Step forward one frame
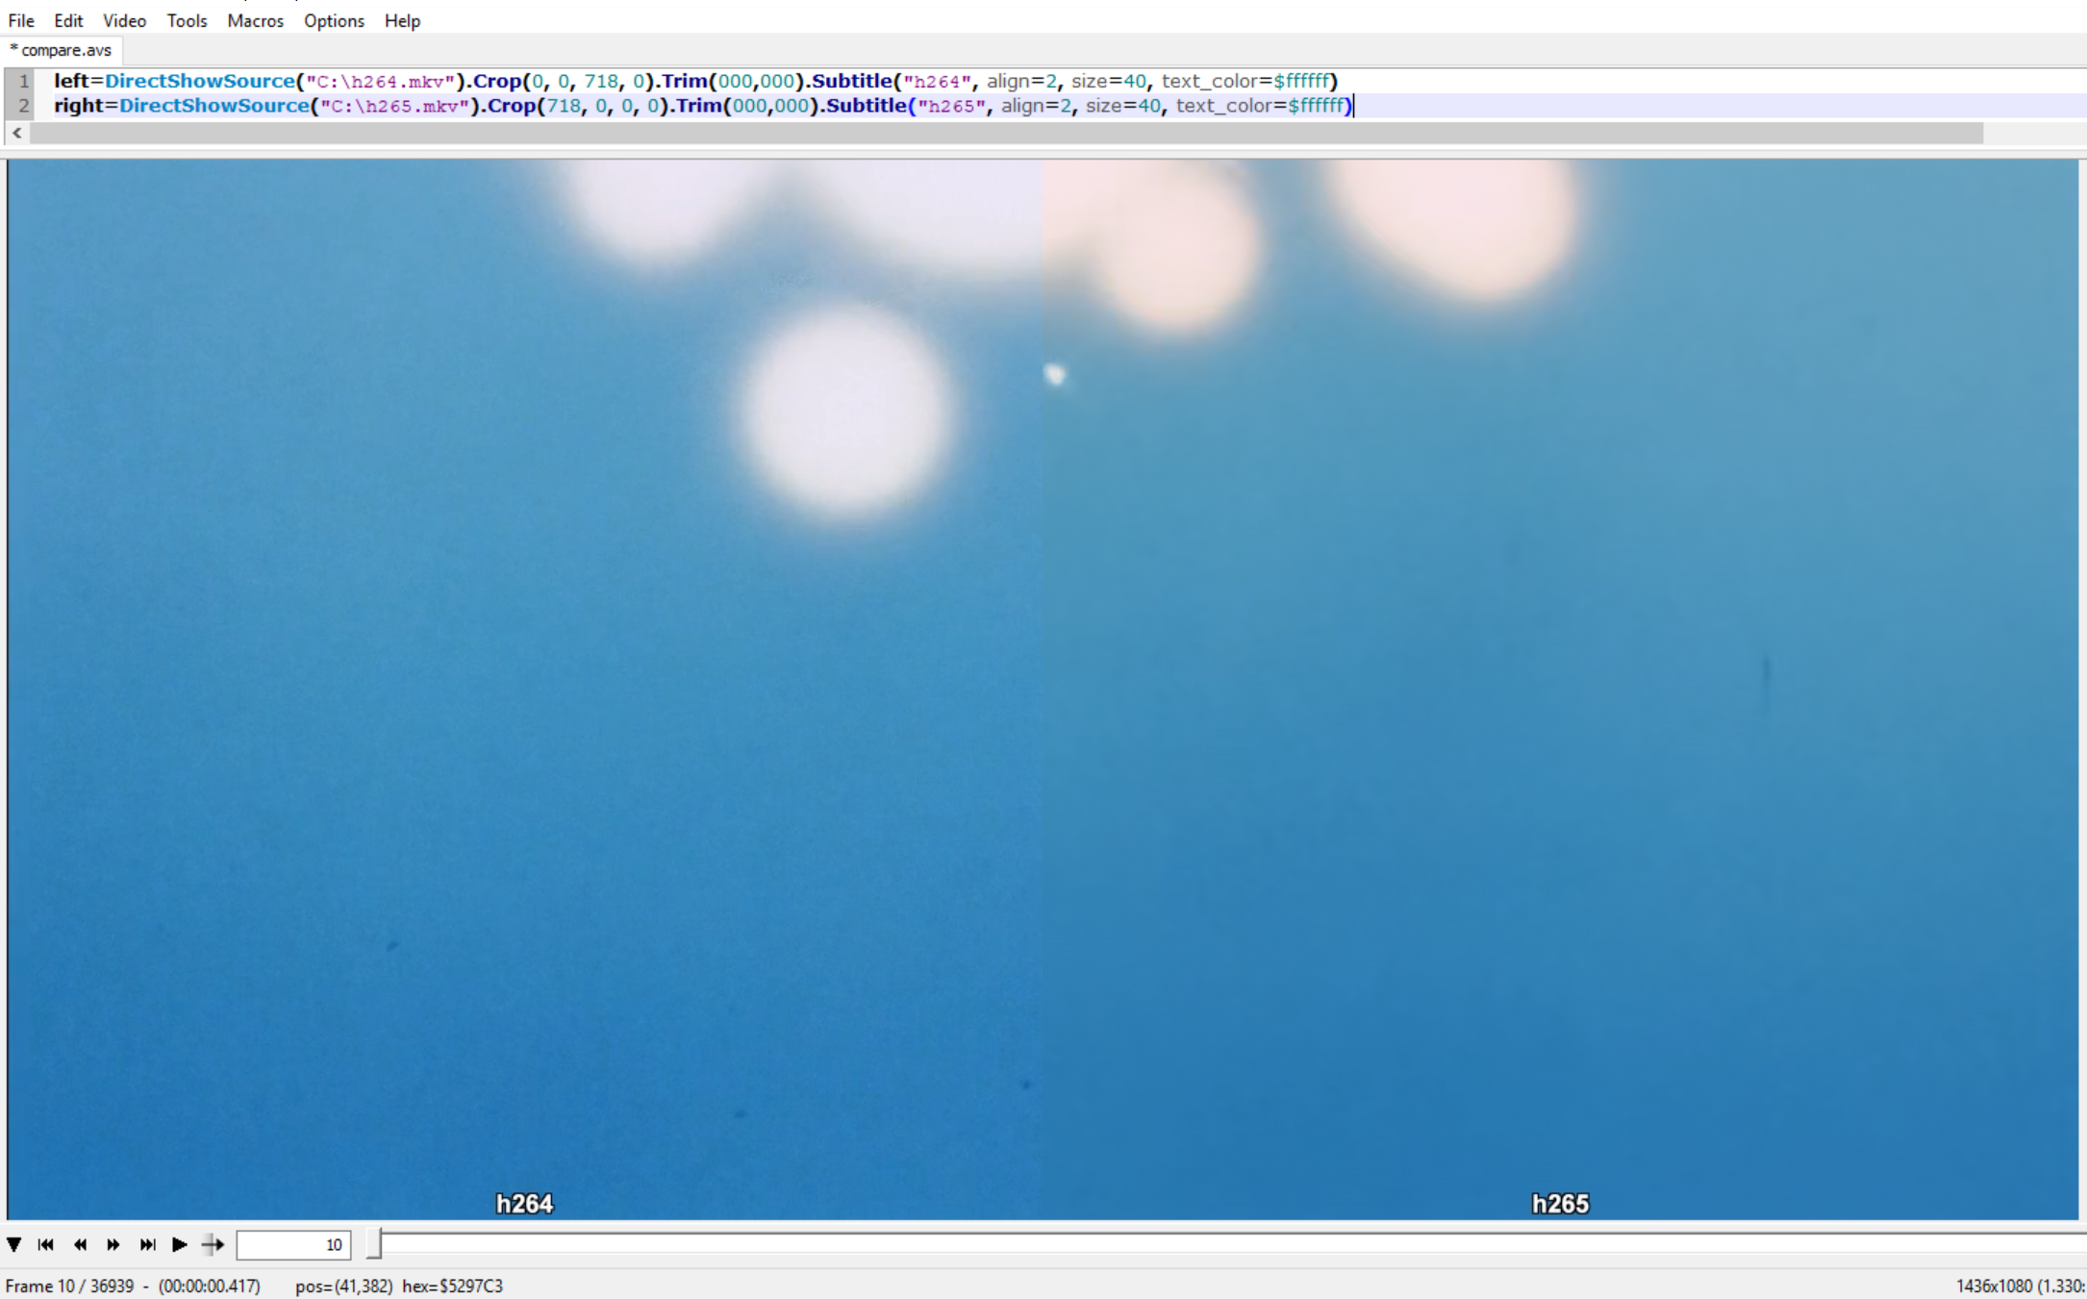Screen dimensions: 2087x1299 pos(113,1244)
